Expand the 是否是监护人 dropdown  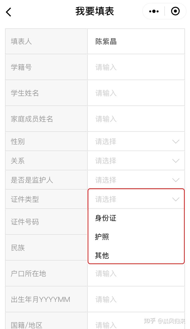[136, 180]
